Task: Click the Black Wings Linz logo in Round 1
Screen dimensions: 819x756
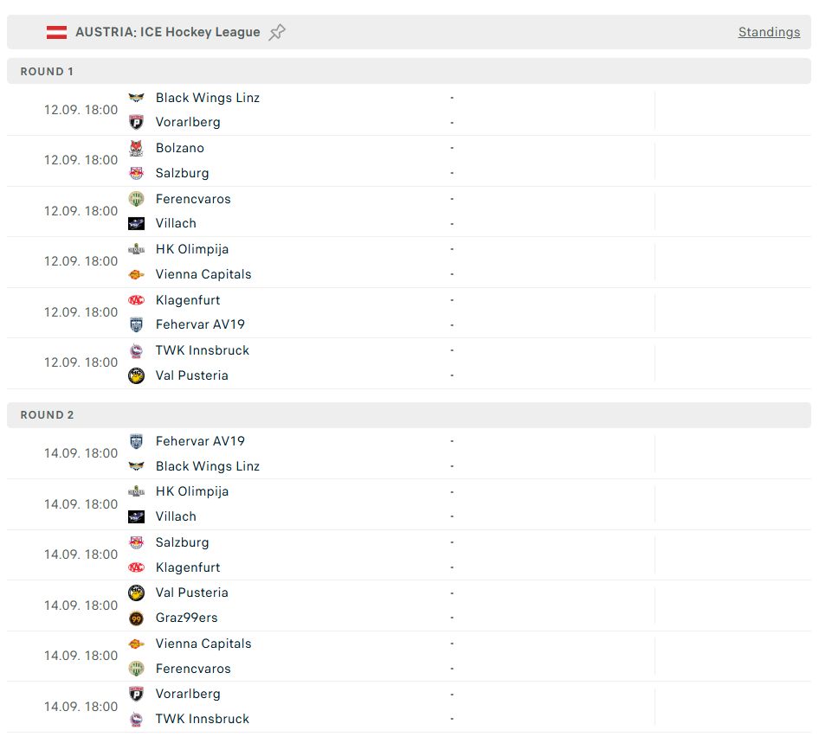Action: (x=136, y=98)
